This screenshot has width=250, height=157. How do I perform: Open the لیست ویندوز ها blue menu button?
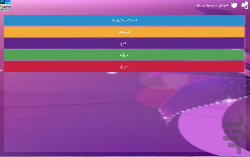[x=124, y=20]
